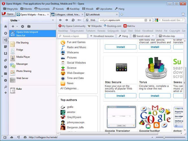Viewport: 188px width, 141px height.
Task: Open the Fridge Unite application
Action: pos(33,51)
